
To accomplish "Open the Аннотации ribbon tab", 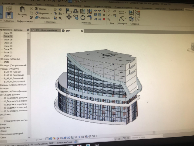I will click(75, 6).
